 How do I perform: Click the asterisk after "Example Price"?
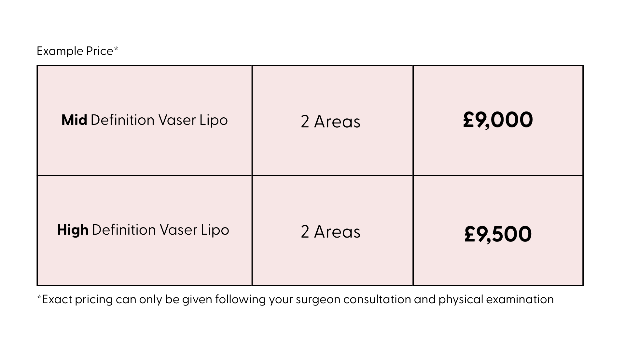coord(116,49)
